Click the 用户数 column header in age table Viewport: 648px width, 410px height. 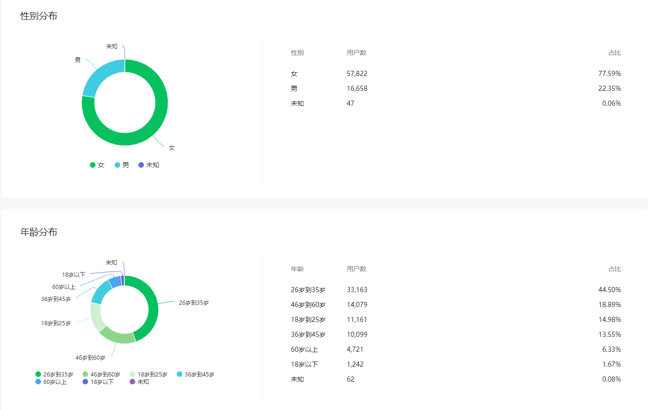tap(356, 269)
